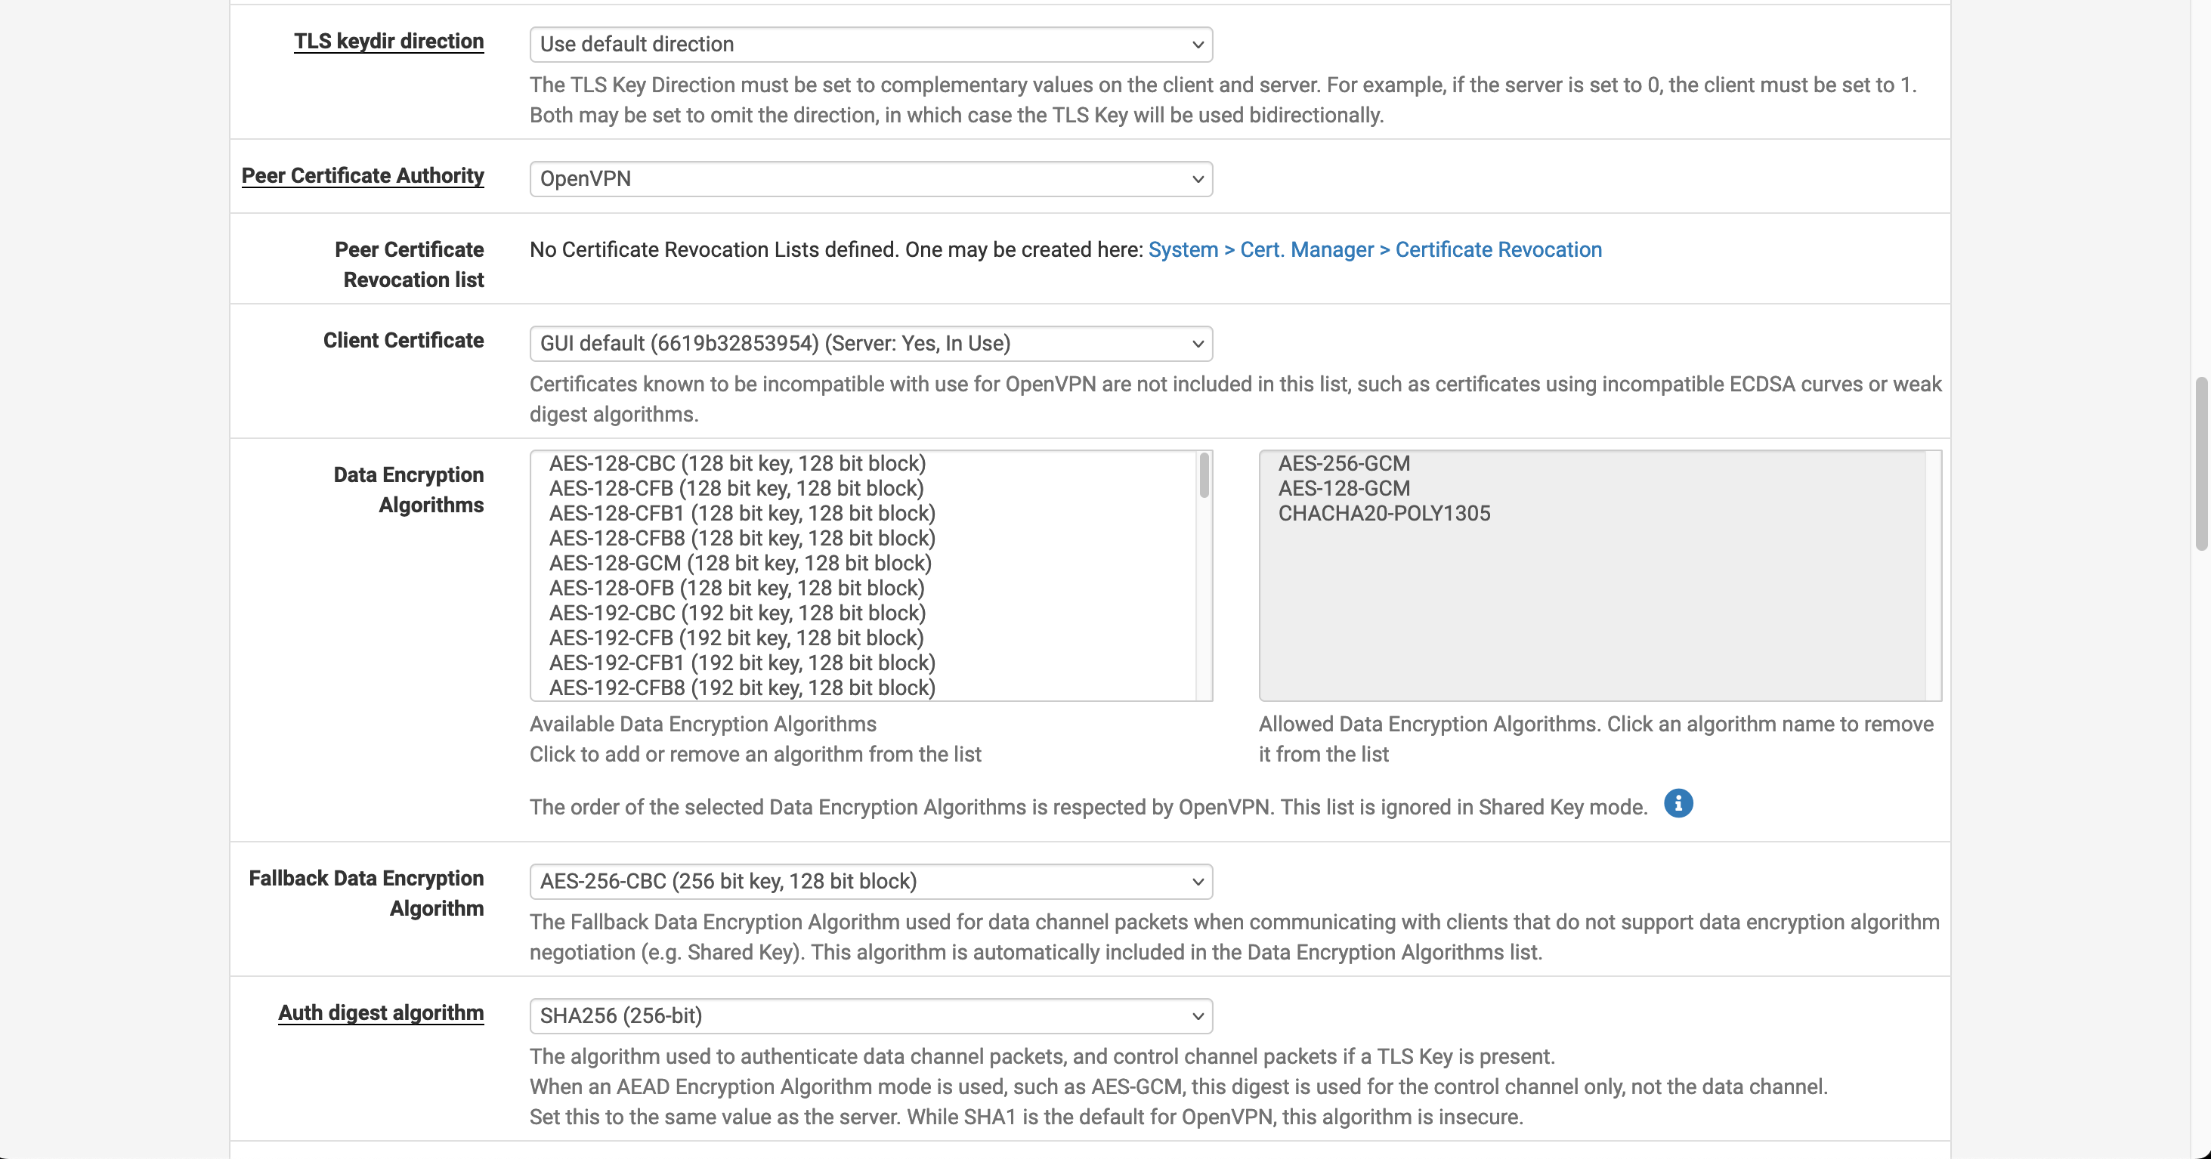Click the page vertical scrollbar thumb
Screen dimensions: 2211x1159
point(2203,463)
